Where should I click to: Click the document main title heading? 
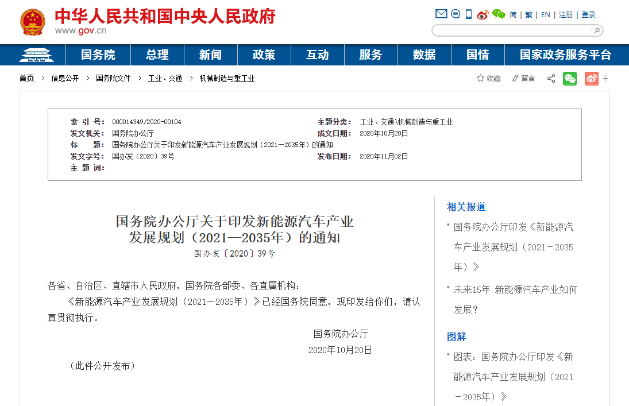pyautogui.click(x=235, y=230)
